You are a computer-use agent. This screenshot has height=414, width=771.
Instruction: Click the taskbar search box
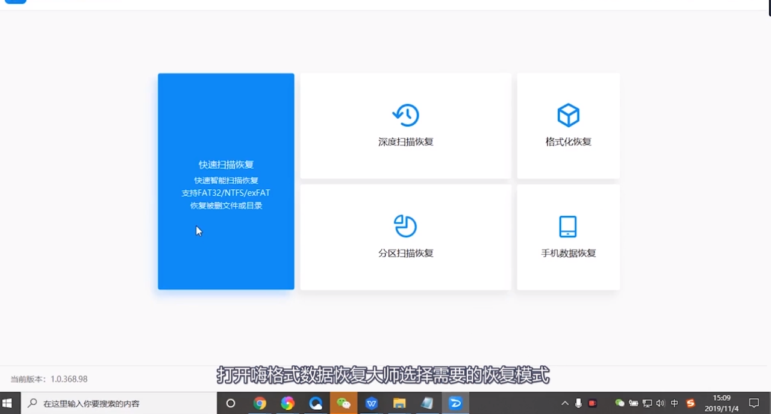click(x=119, y=403)
